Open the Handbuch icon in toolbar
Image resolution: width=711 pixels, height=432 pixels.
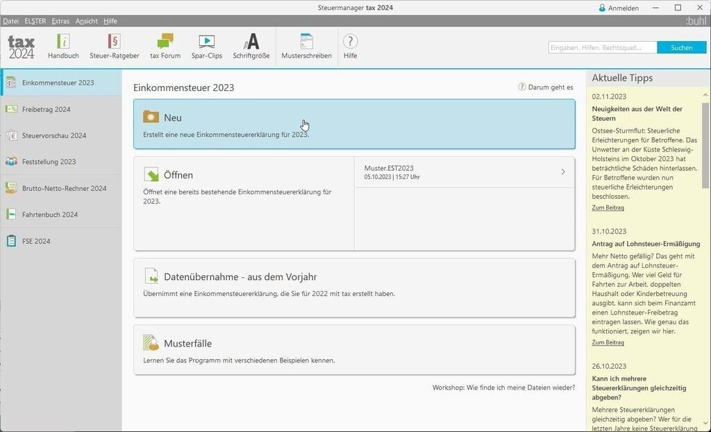[x=63, y=42]
